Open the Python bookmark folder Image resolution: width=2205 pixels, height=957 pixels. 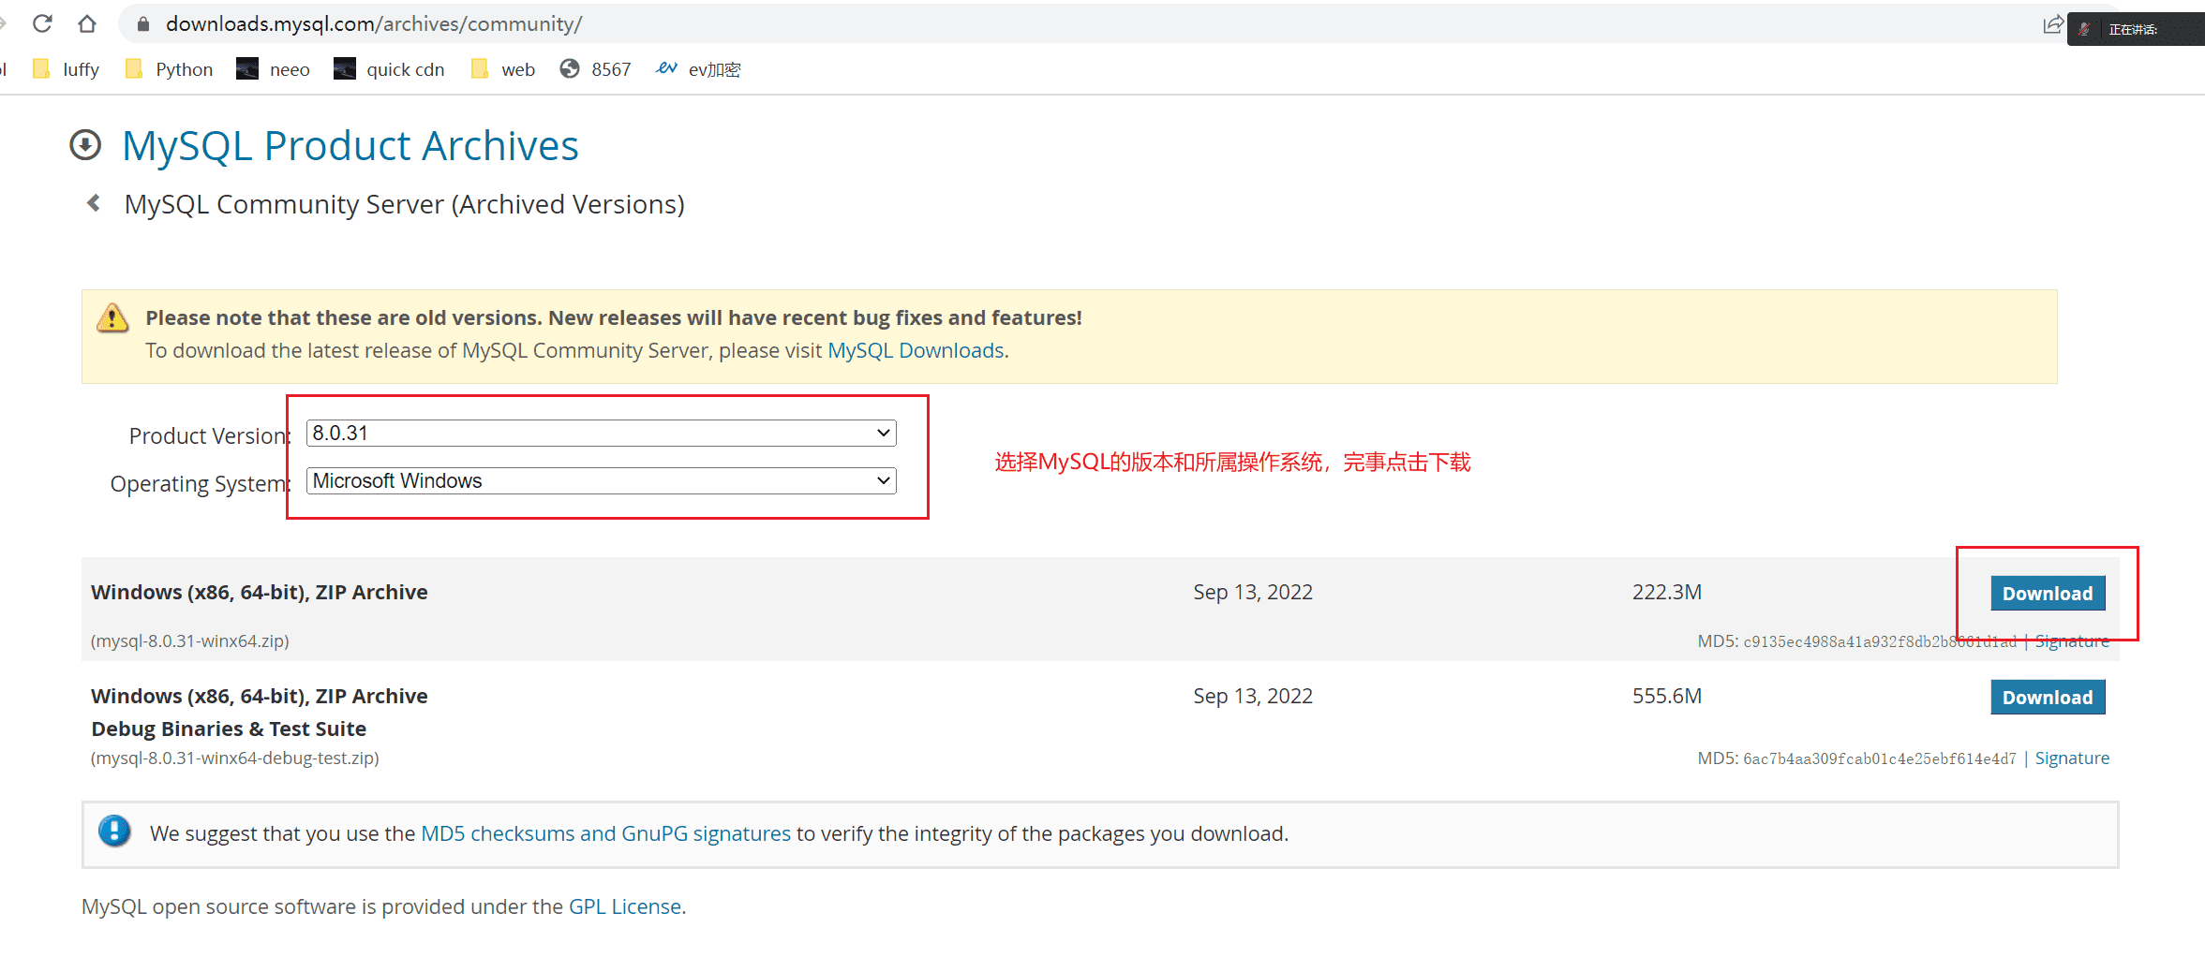169,69
